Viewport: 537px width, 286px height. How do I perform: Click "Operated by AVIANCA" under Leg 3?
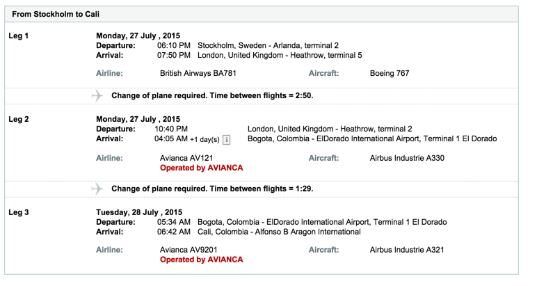point(201,260)
